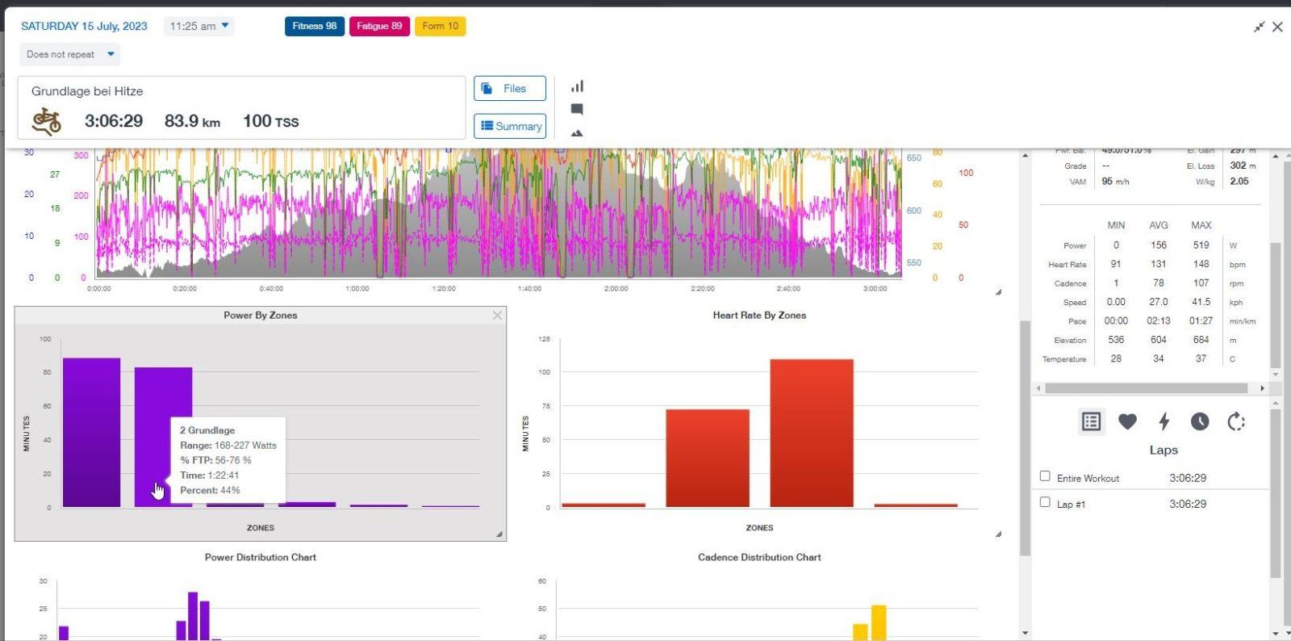Click the bike sport type icon
The width and height of the screenshot is (1291, 641).
pyautogui.click(x=47, y=121)
